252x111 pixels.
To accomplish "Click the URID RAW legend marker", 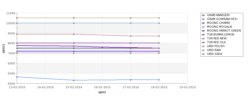I will point(203,50).
